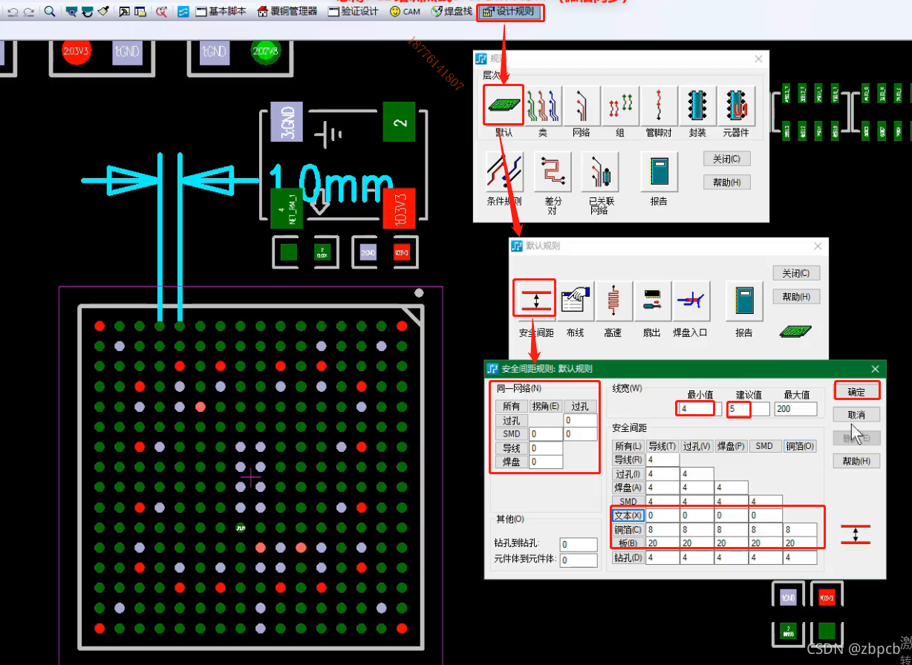
Task: Click the 焊盘(P) column header button
Action: click(732, 446)
